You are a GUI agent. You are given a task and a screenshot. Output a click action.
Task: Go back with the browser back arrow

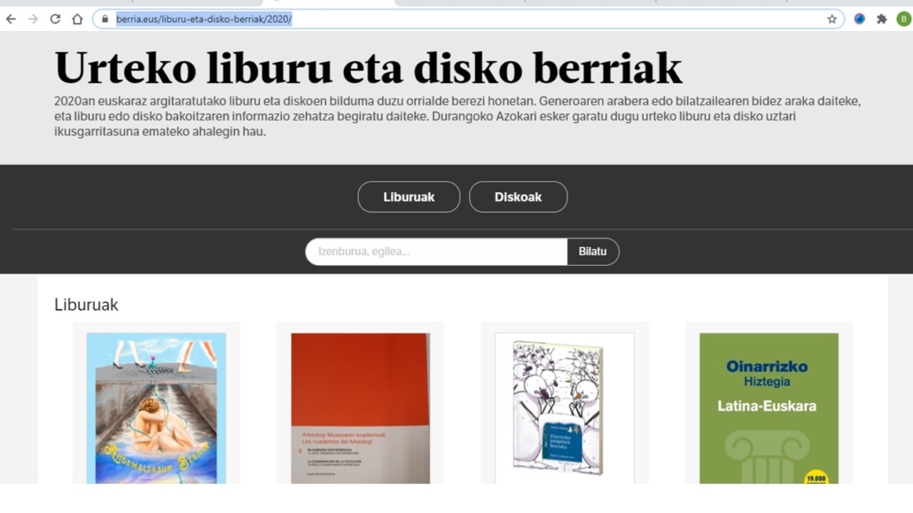coord(11,19)
